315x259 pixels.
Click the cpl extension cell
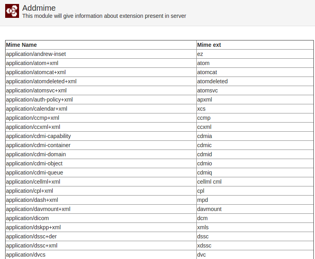255,191
